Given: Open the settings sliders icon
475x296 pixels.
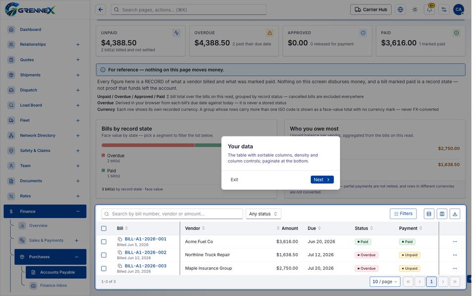Looking at the screenshot, I should 444,10.
